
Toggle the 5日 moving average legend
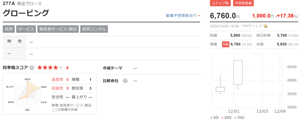(215, 117)
